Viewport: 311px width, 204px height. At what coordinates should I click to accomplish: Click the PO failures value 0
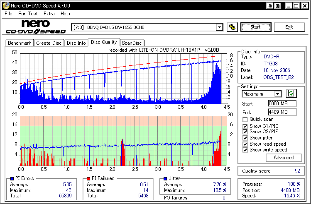[224, 198]
